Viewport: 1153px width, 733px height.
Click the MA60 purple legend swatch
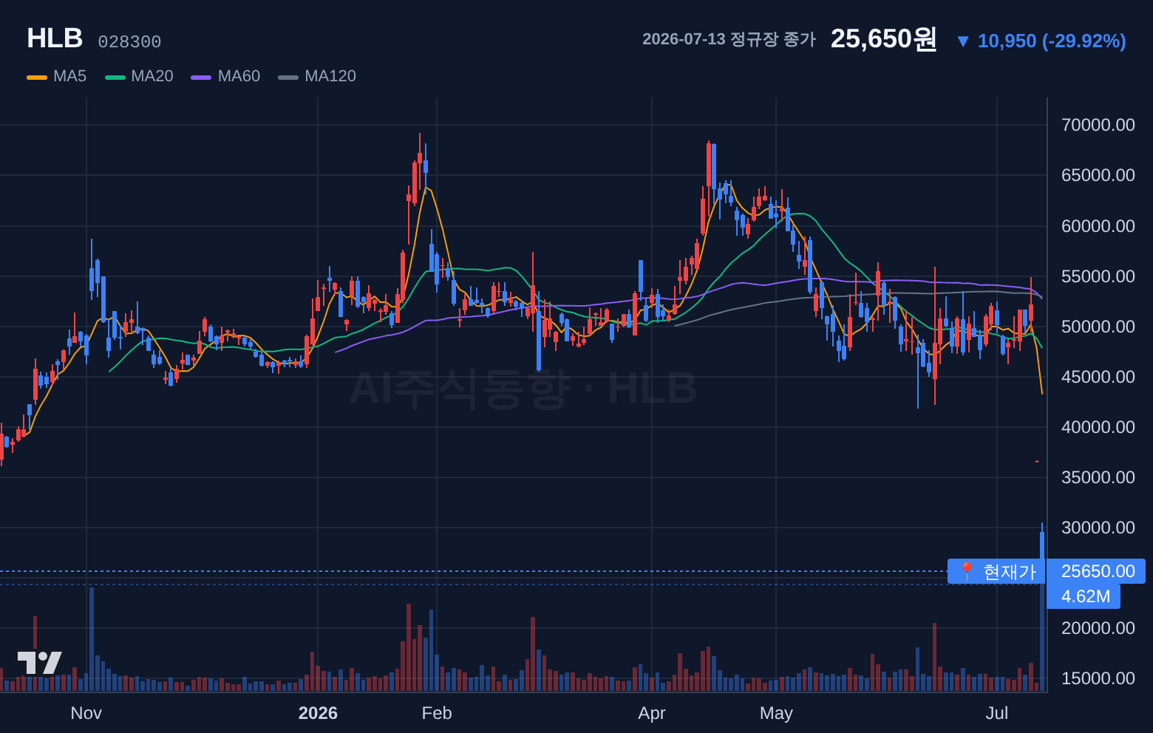point(201,77)
